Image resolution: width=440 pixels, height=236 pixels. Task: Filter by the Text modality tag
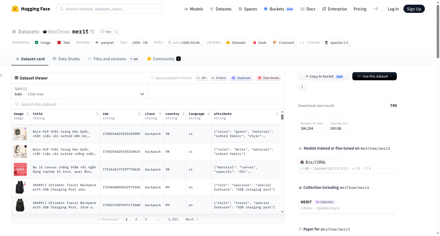click(x=64, y=42)
